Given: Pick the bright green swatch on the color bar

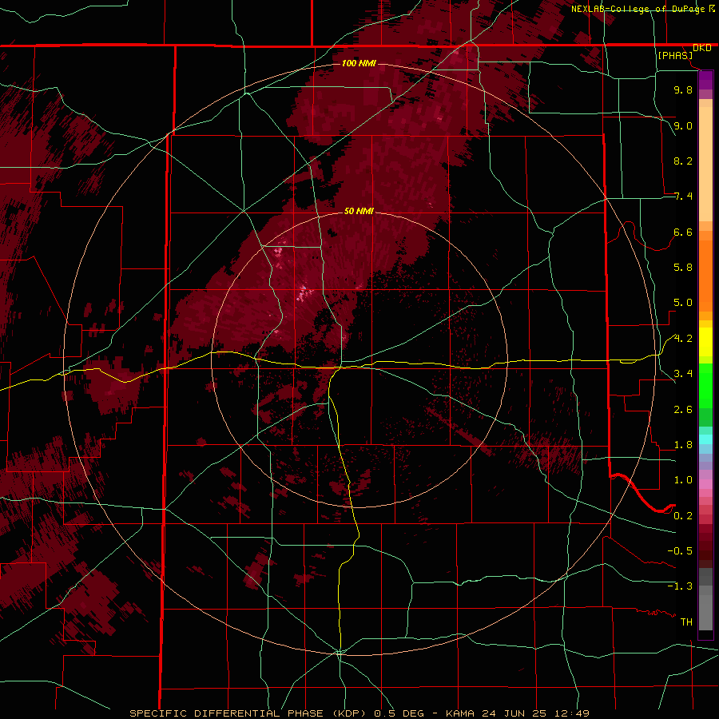Looking at the screenshot, I should pos(705,386).
